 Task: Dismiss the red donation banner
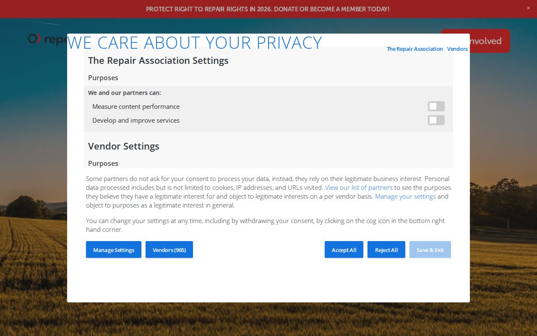pyautogui.click(x=528, y=8)
